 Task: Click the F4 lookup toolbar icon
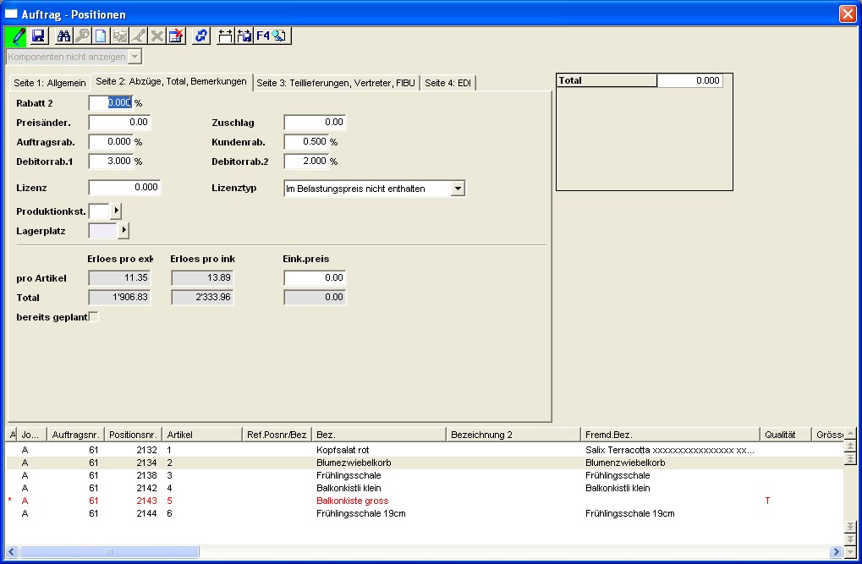[x=272, y=36]
